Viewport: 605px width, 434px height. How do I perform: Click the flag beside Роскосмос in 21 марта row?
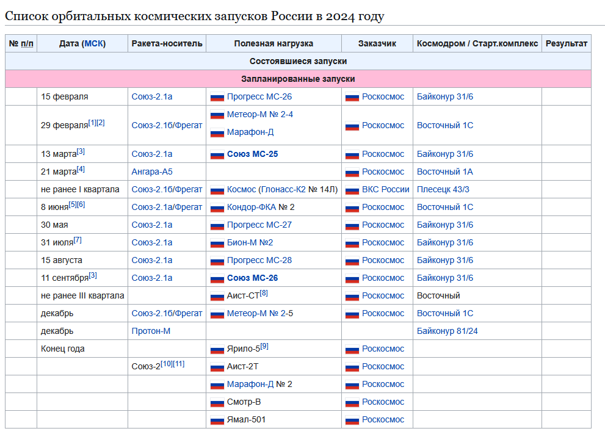pyautogui.click(x=352, y=173)
